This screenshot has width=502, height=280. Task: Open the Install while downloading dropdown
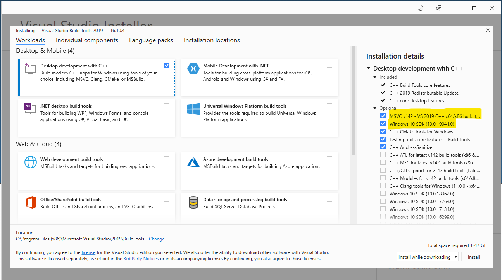pyautogui.click(x=428, y=257)
